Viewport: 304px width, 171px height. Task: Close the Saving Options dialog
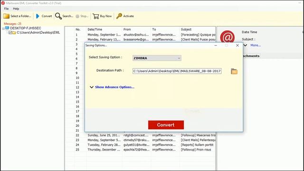tap(237, 46)
